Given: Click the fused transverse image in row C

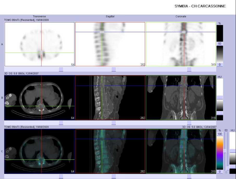Looking at the screenshot, I should (40, 151).
